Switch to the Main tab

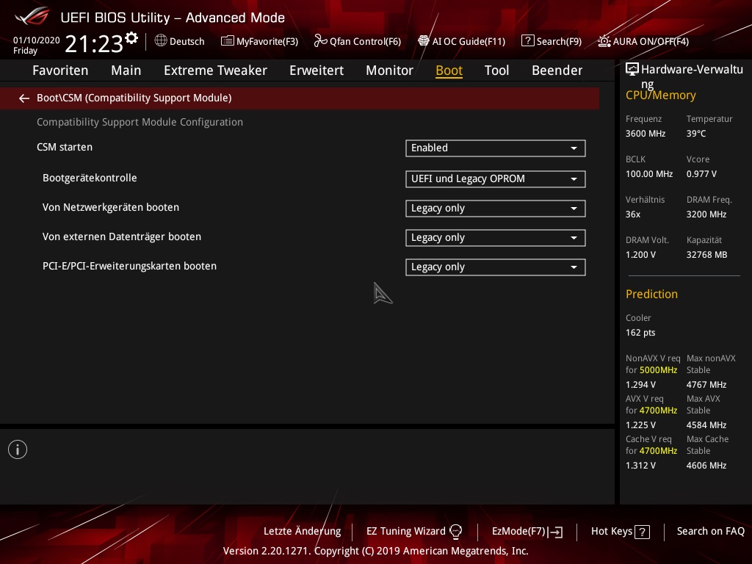coord(126,70)
